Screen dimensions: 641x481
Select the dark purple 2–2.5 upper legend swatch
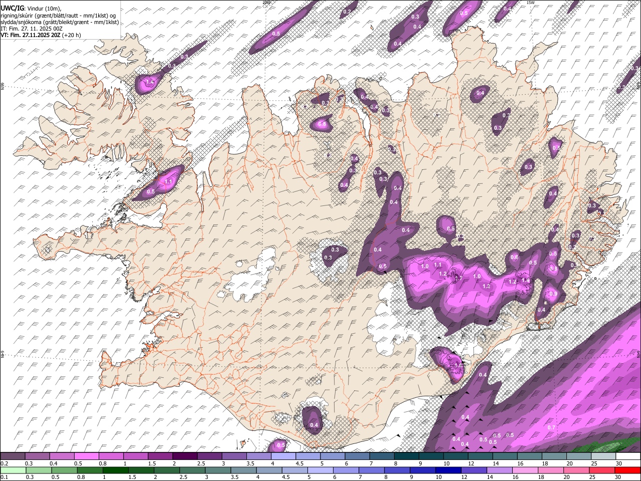click(x=185, y=456)
